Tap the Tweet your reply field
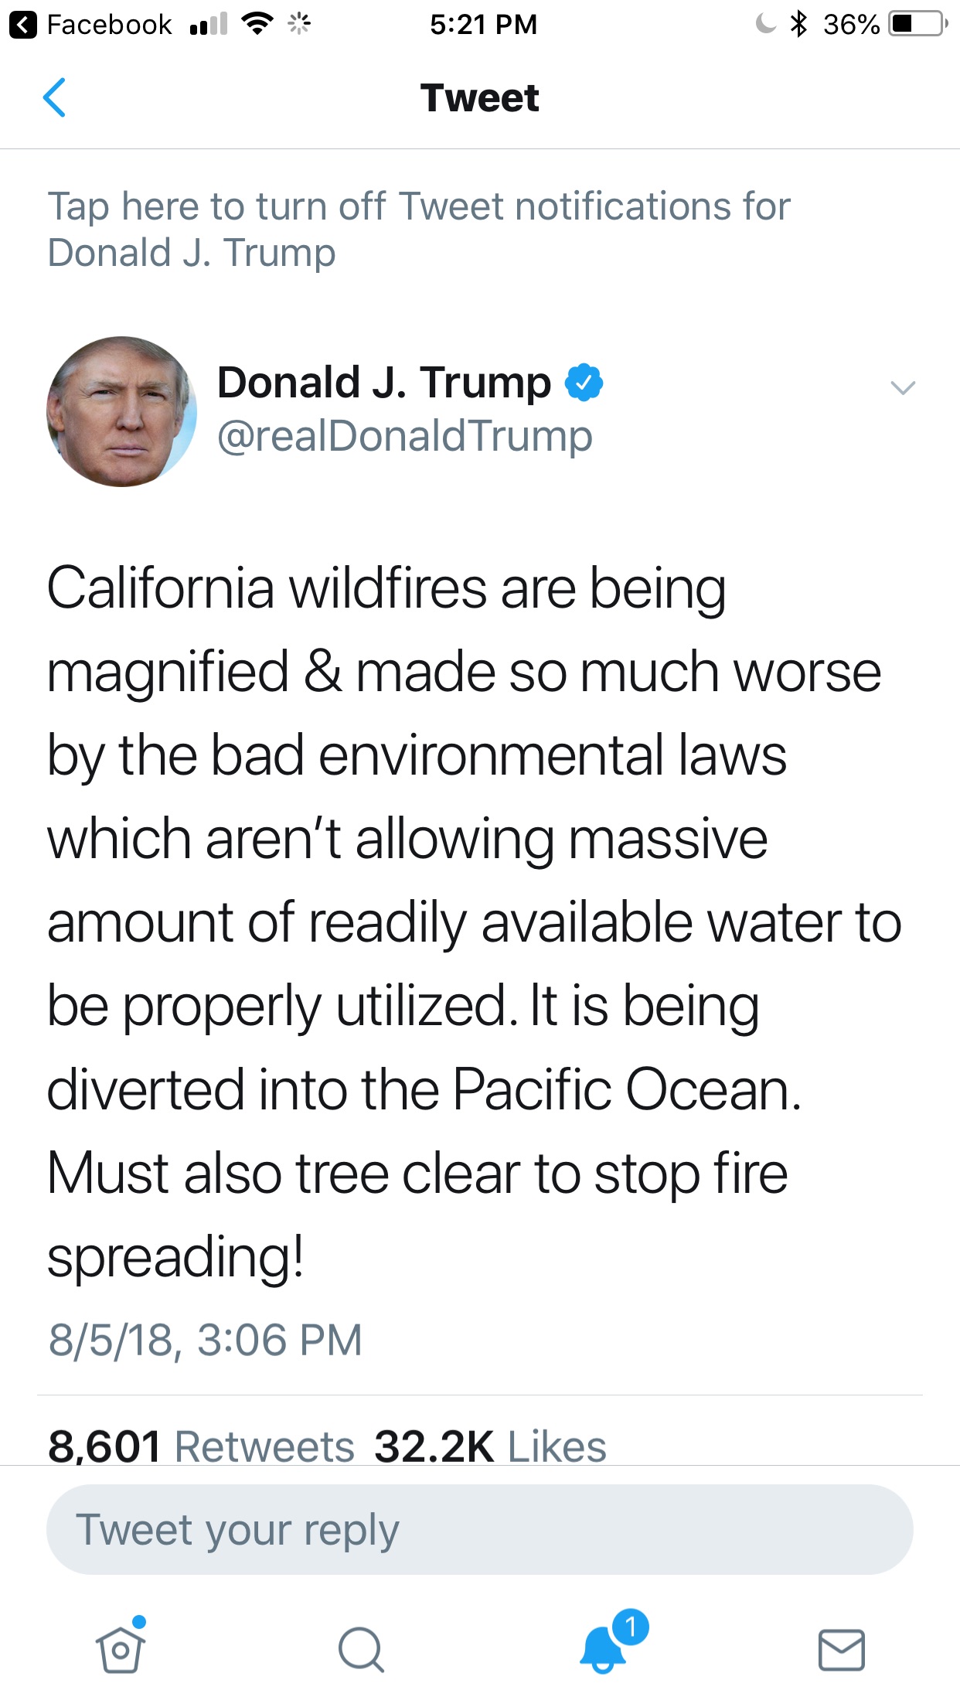The width and height of the screenshot is (960, 1707). click(479, 1529)
